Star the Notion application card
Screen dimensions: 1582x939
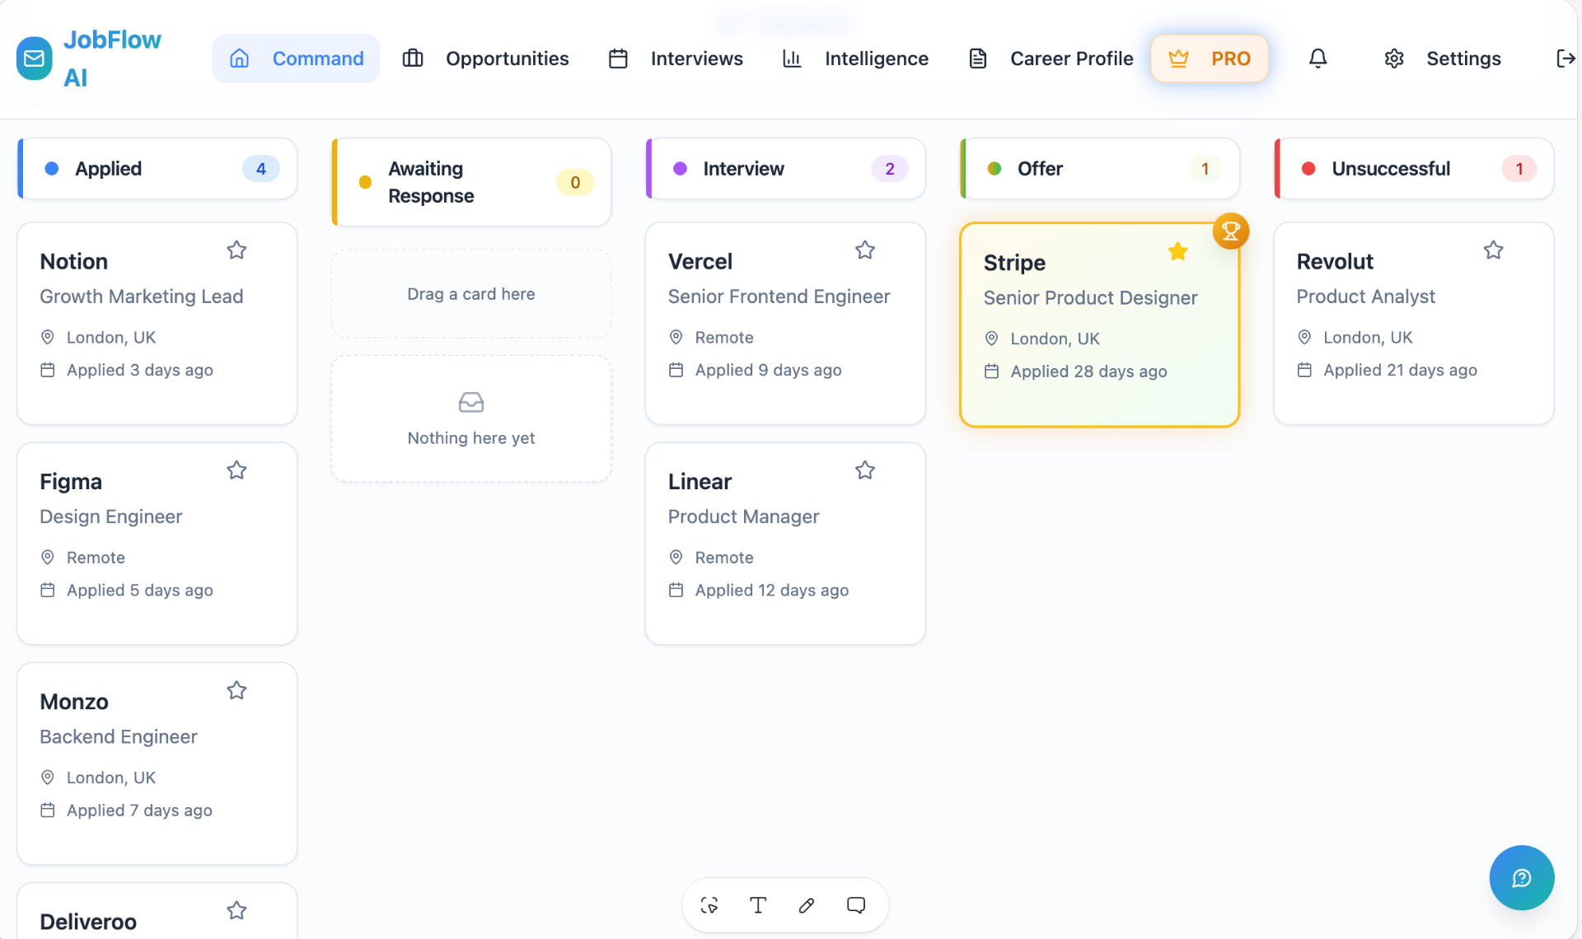(236, 250)
